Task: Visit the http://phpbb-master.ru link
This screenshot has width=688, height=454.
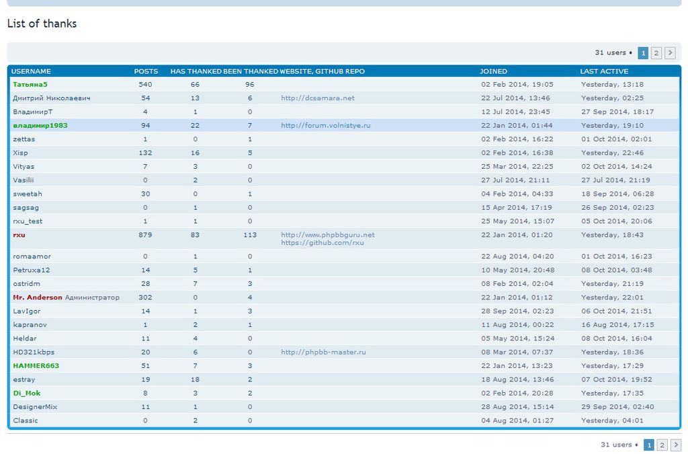Action: 323,352
